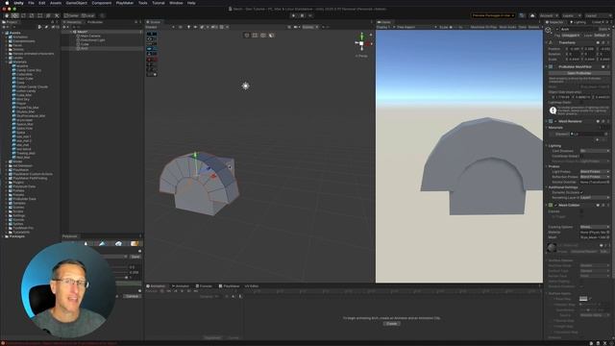Click the Step button
615x346 pixels.
pos(310,15)
